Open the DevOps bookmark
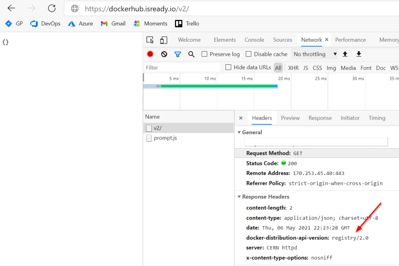The height and width of the screenshot is (266, 399). (45, 24)
